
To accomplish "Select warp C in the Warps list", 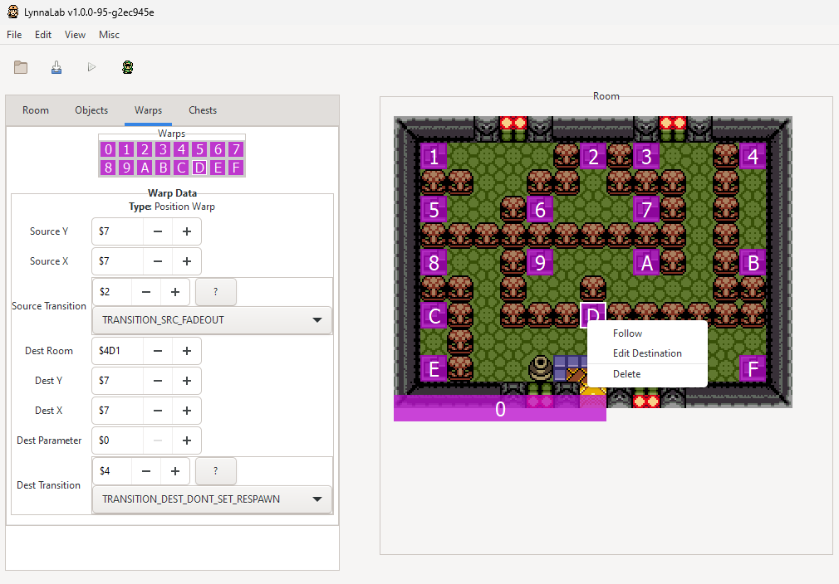I will point(181,168).
